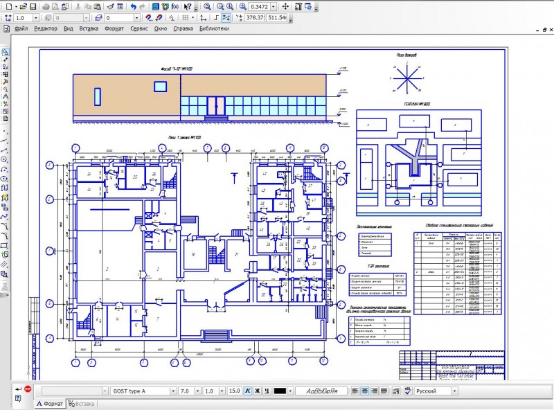Viewport: 554px width, 410px height.
Task: Open layer manager icon
Action: (98, 18)
